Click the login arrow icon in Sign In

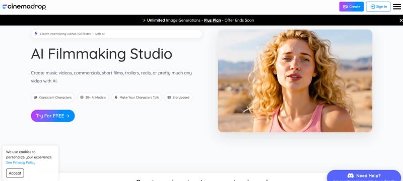pyautogui.click(x=372, y=7)
